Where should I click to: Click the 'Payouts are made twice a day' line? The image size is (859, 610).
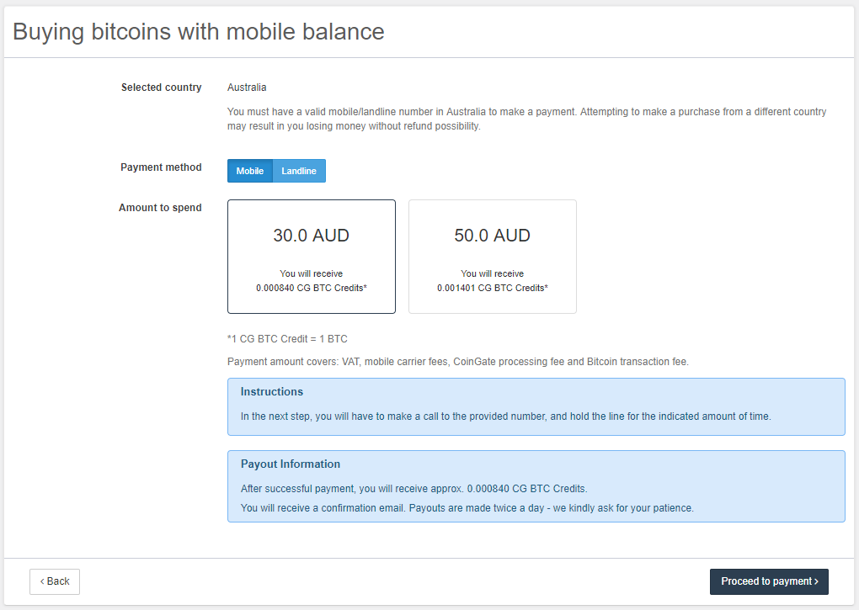467,508
